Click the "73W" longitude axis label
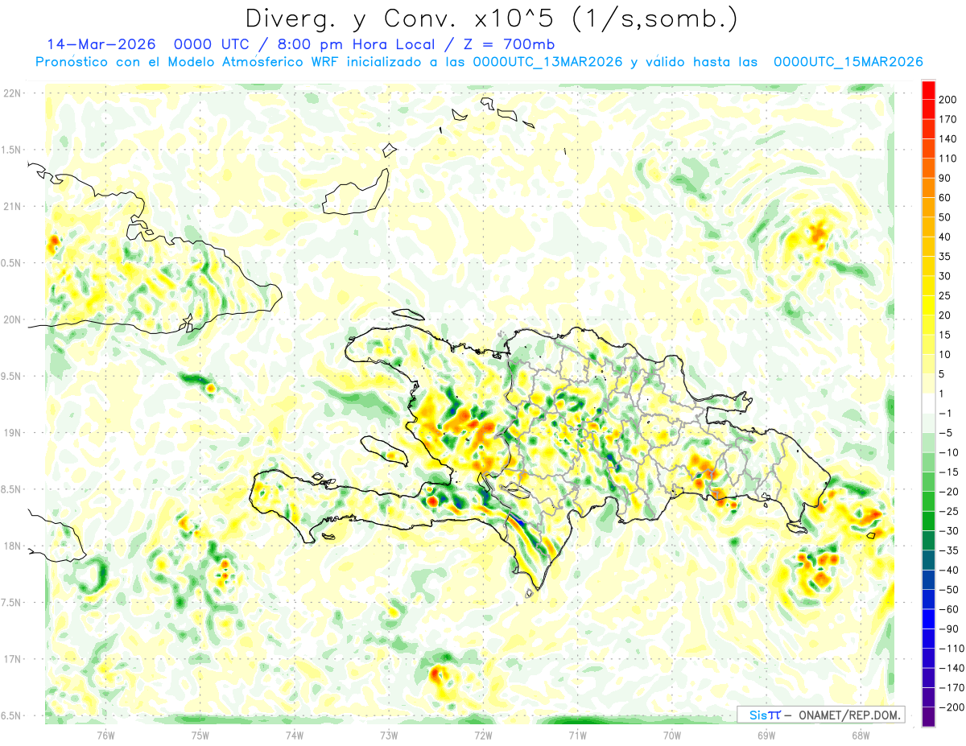The height and width of the screenshot is (746, 966). pos(389,736)
